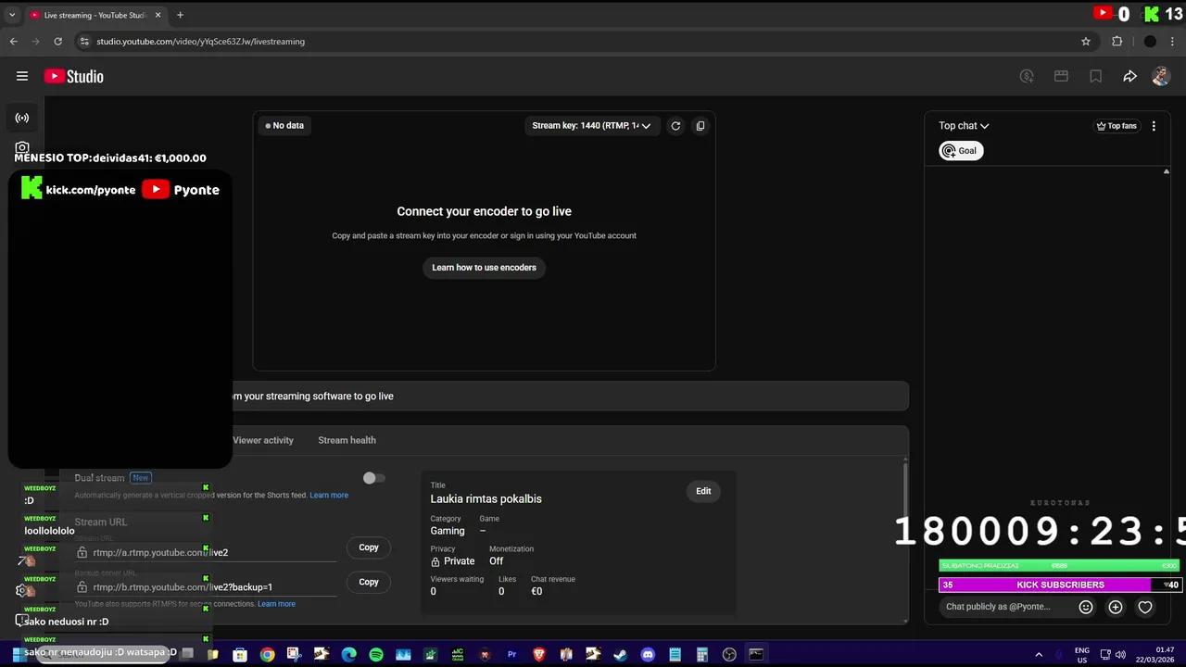The image size is (1186, 667).
Task: Click the share arrow icon in header
Action: click(1129, 77)
